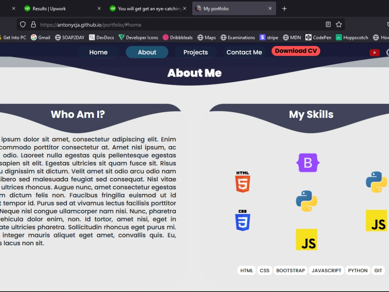This screenshot has height=292, width=389.
Task: Click the Bootstrap logo icon
Action: click(308, 163)
